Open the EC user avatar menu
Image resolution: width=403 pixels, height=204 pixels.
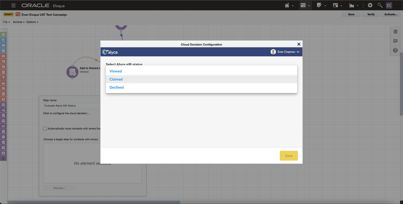click(389, 5)
